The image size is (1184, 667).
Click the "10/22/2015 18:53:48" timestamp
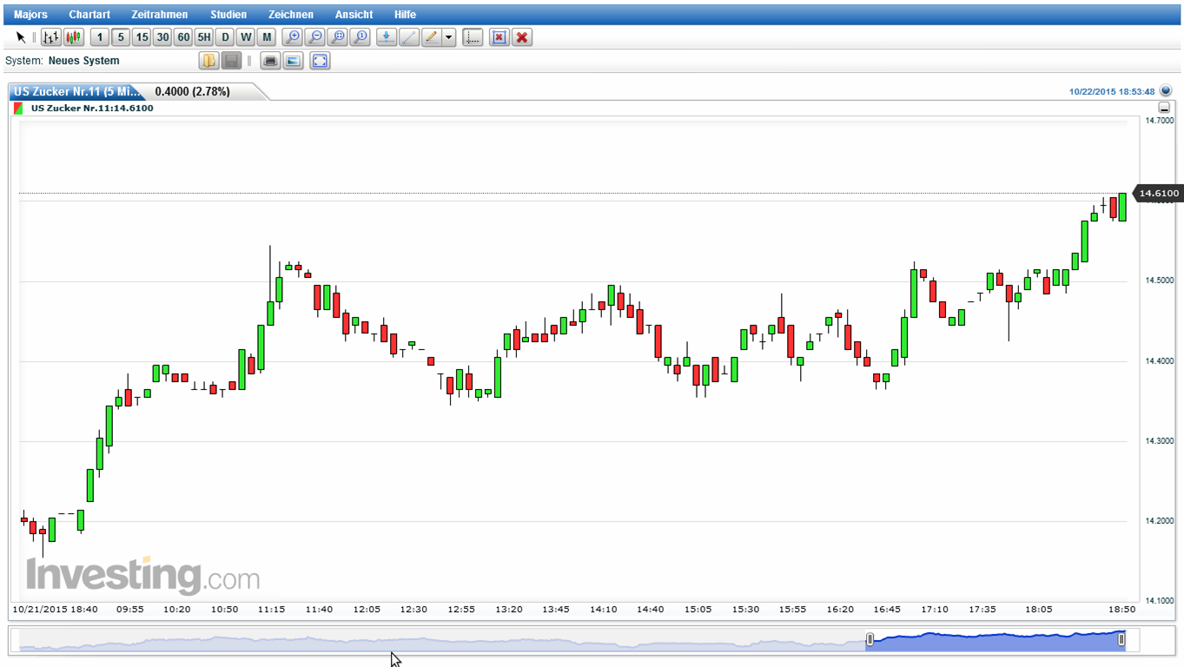coord(1112,91)
